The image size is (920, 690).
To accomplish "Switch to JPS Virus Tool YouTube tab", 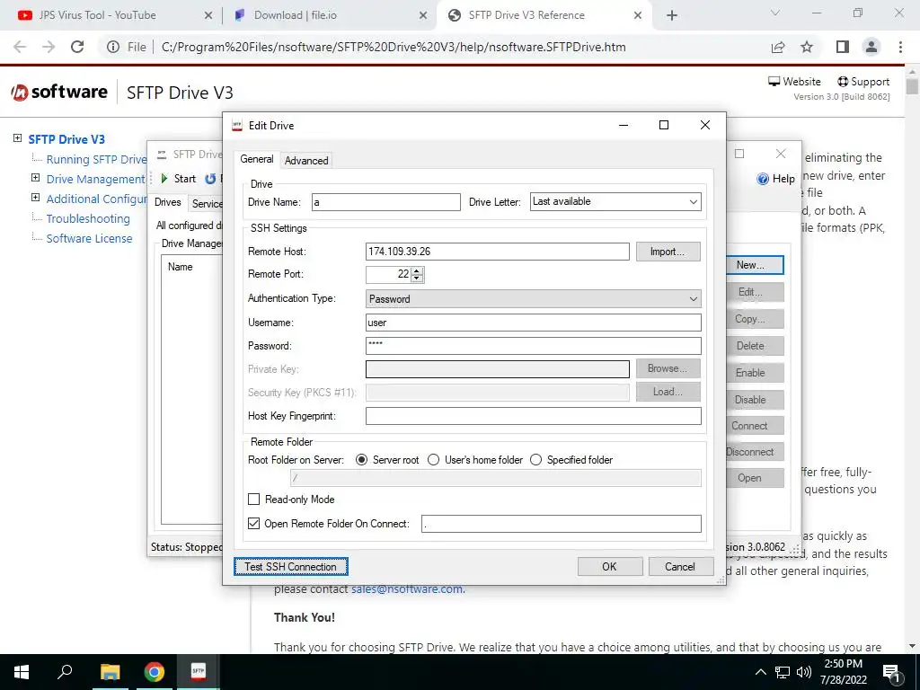I will pyautogui.click(x=97, y=15).
